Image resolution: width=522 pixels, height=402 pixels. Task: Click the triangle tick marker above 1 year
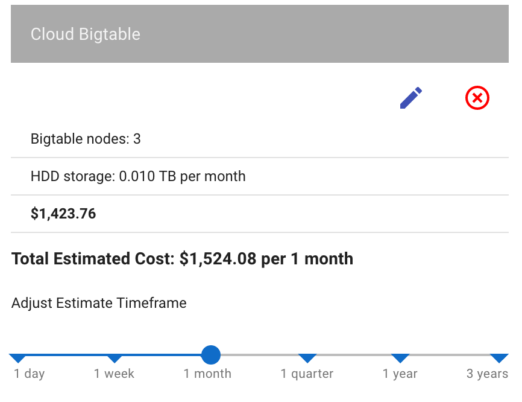(400, 359)
